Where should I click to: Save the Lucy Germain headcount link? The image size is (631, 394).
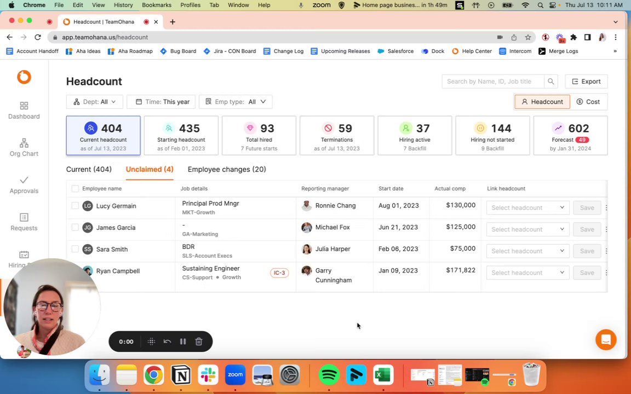587,207
